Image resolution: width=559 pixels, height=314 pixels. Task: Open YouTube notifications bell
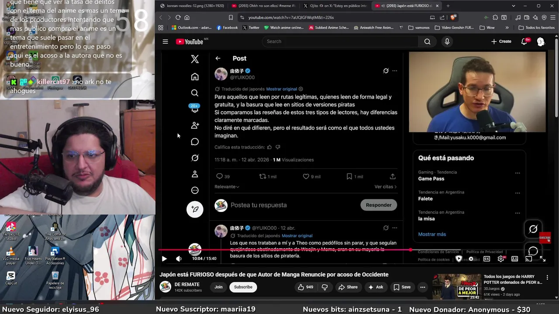click(x=524, y=41)
